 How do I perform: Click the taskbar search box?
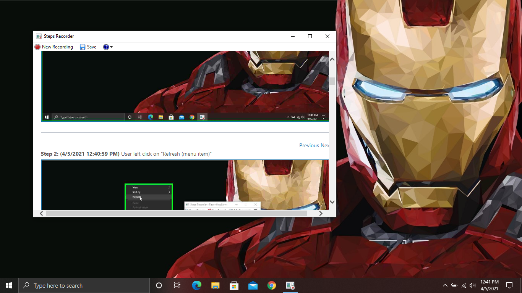(84, 285)
